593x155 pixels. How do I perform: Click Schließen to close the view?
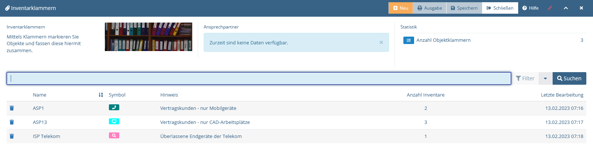pos(500,8)
